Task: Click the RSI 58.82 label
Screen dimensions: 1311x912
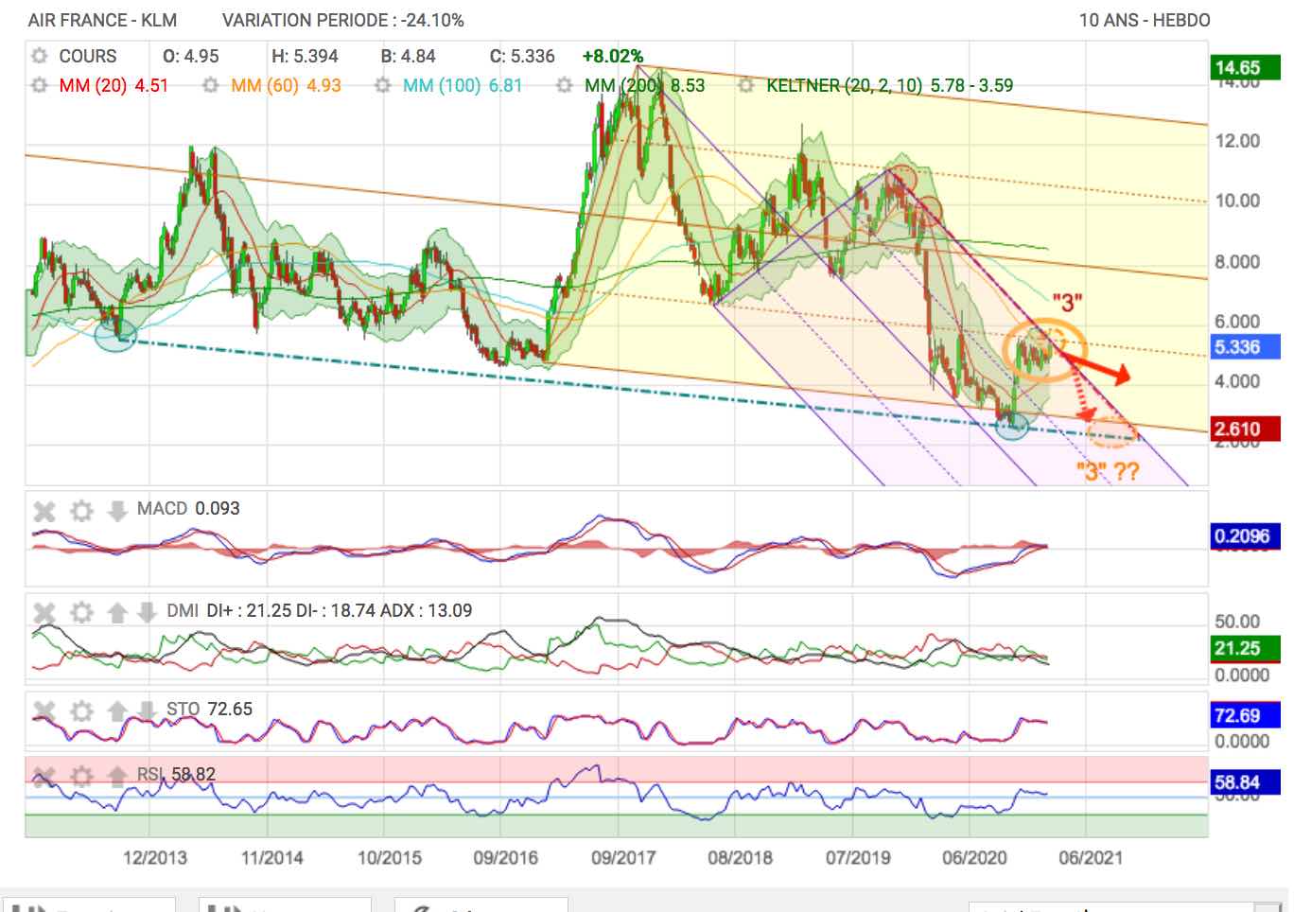Action: [176, 774]
